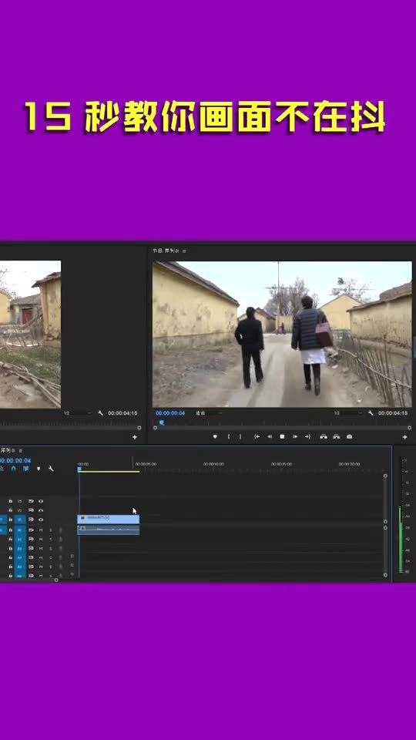Click the timeline playhead timecode field
Viewport: 416px width, 740px height.
pos(15,461)
